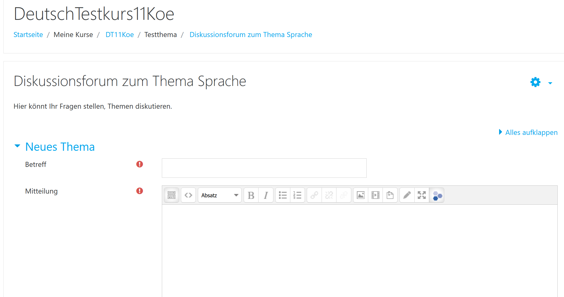Open Diskussionsforum zum Thema Sprache breadcrumb
This screenshot has width=564, height=297.
pyautogui.click(x=251, y=35)
